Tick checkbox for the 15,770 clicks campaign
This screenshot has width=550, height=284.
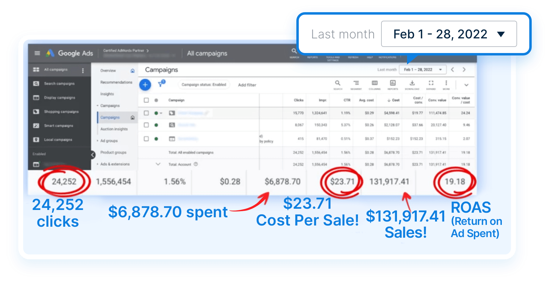coord(146,113)
